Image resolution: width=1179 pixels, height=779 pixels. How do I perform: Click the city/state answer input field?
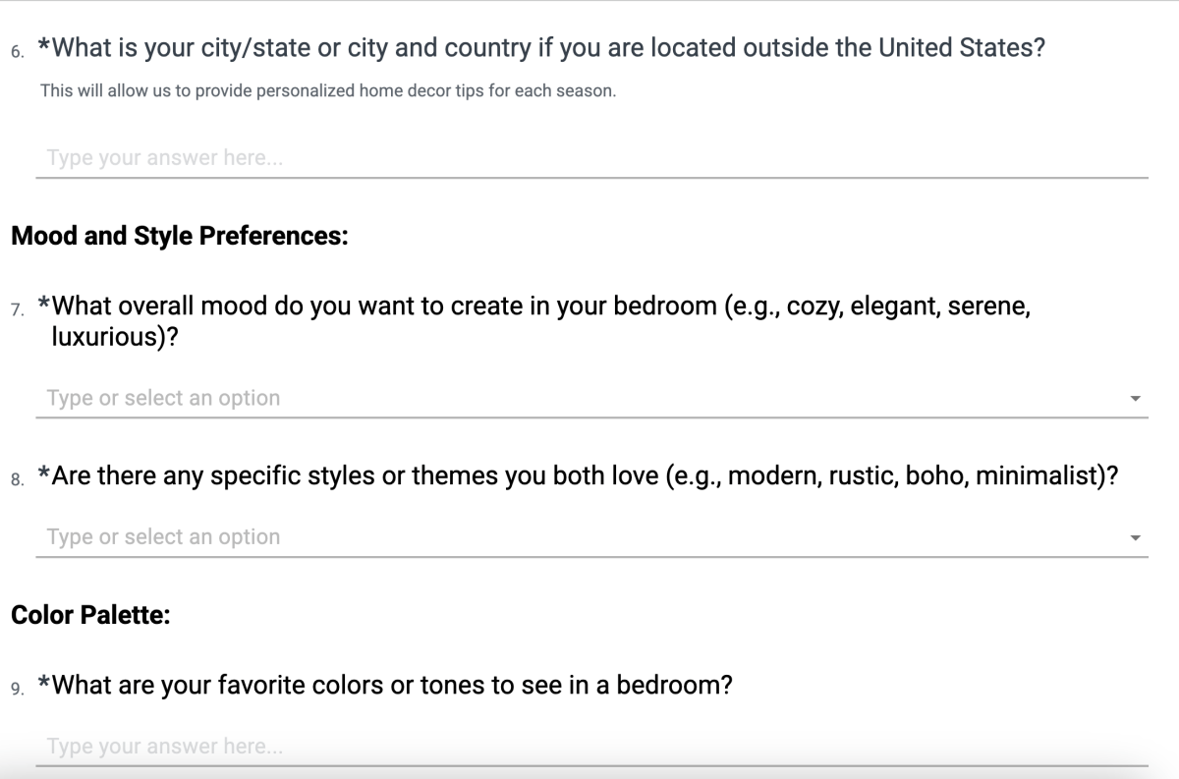pos(589,158)
